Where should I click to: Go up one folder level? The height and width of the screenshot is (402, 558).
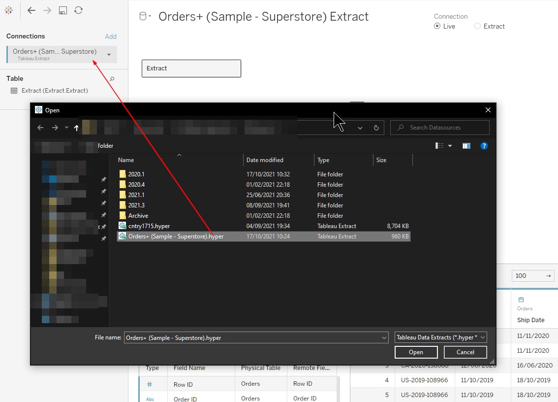76,128
